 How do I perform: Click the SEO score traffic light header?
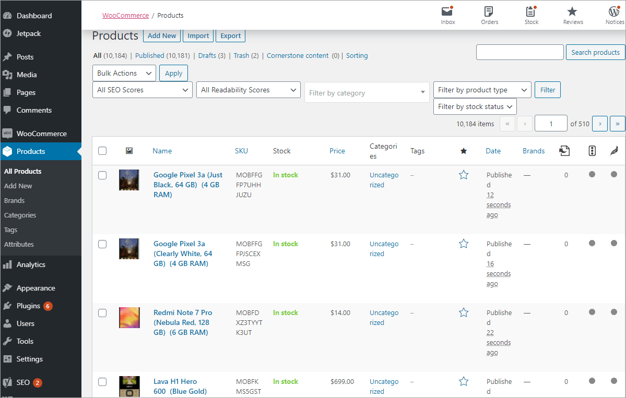592,151
